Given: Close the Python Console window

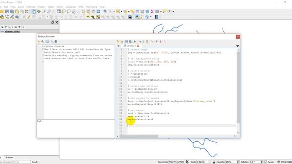Looking at the screenshot, I should click(x=238, y=36).
